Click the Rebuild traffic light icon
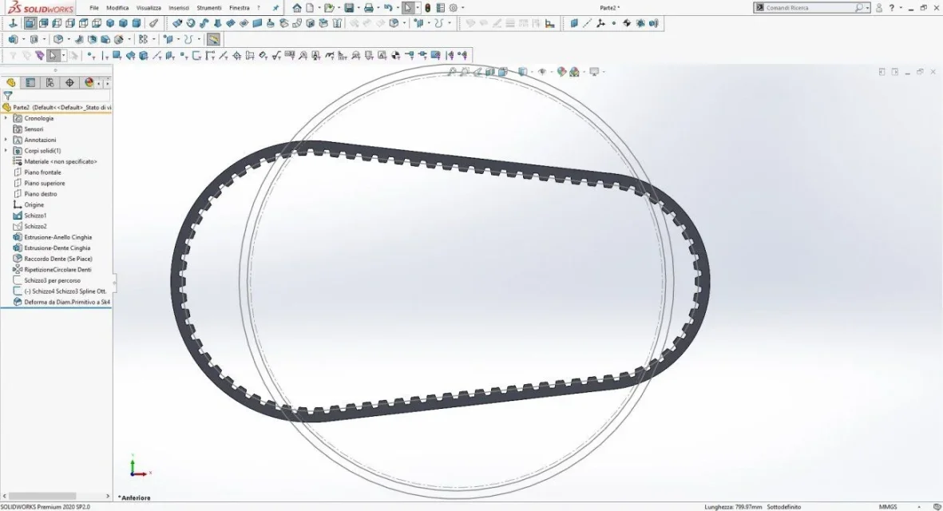 click(x=428, y=8)
